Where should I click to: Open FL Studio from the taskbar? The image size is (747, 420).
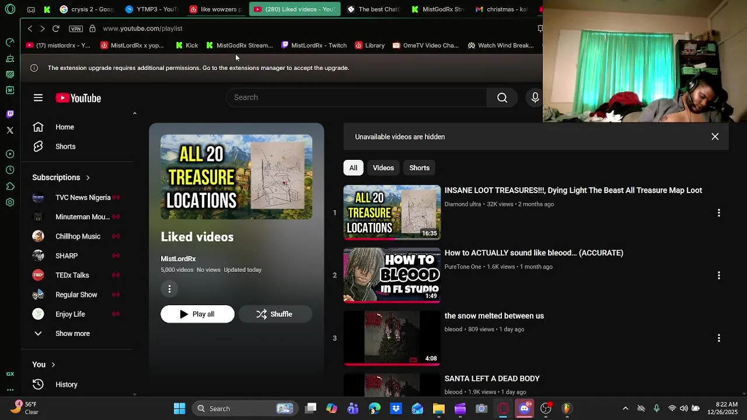point(567,408)
